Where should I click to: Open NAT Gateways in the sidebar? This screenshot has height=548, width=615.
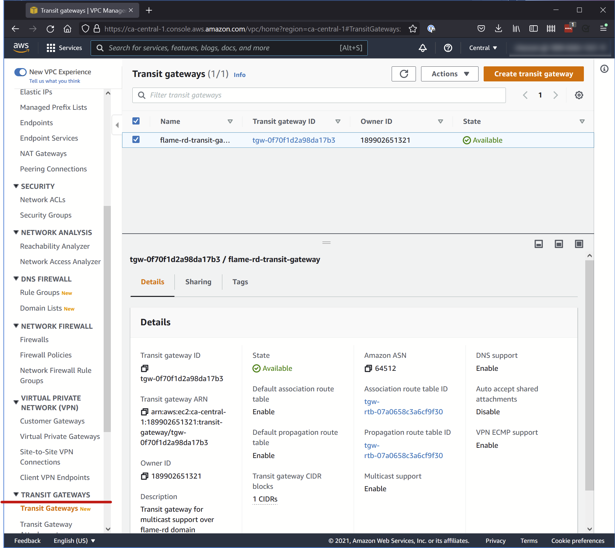(43, 154)
